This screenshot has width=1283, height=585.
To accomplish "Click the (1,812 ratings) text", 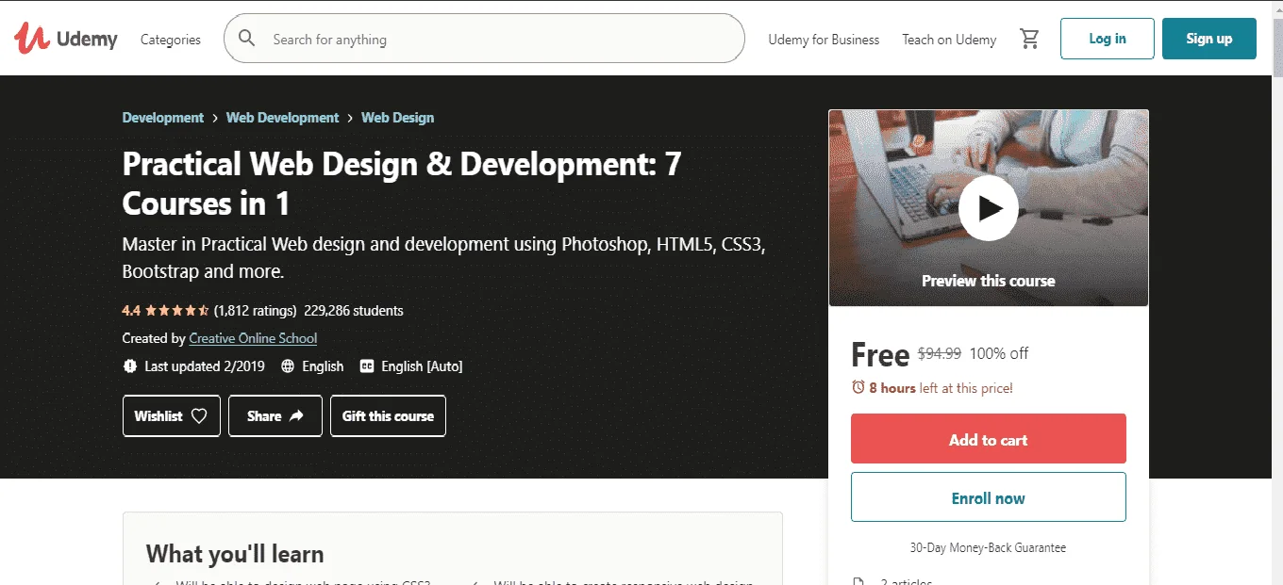I will (255, 310).
